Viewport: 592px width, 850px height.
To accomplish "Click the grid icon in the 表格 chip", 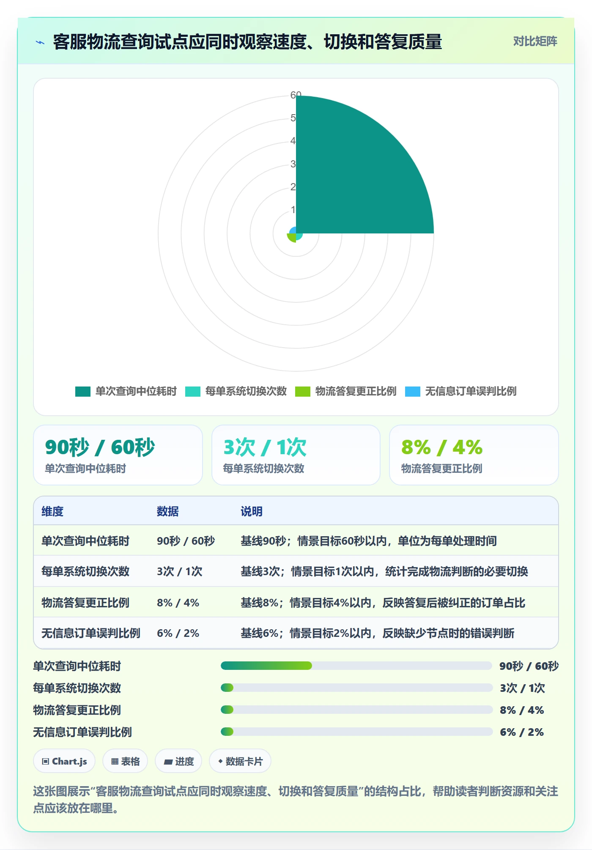I will coord(115,762).
